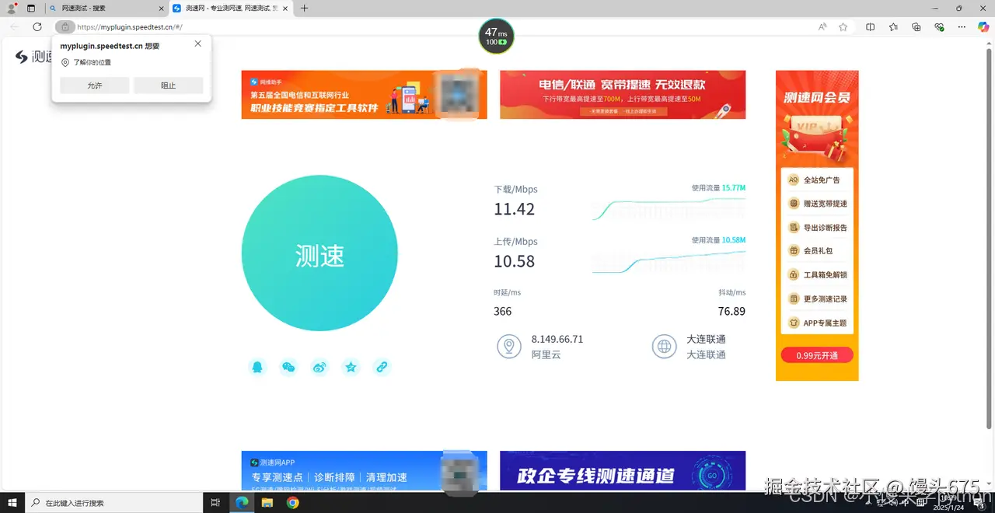Click the globe icon next to 大连联通
The image size is (995, 513).
coord(664,347)
